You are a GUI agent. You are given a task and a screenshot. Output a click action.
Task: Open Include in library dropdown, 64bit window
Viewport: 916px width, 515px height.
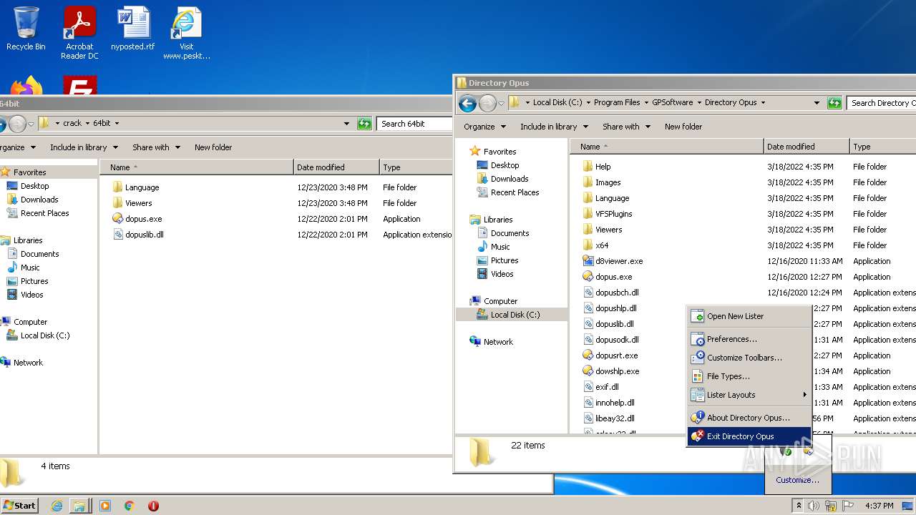84,147
